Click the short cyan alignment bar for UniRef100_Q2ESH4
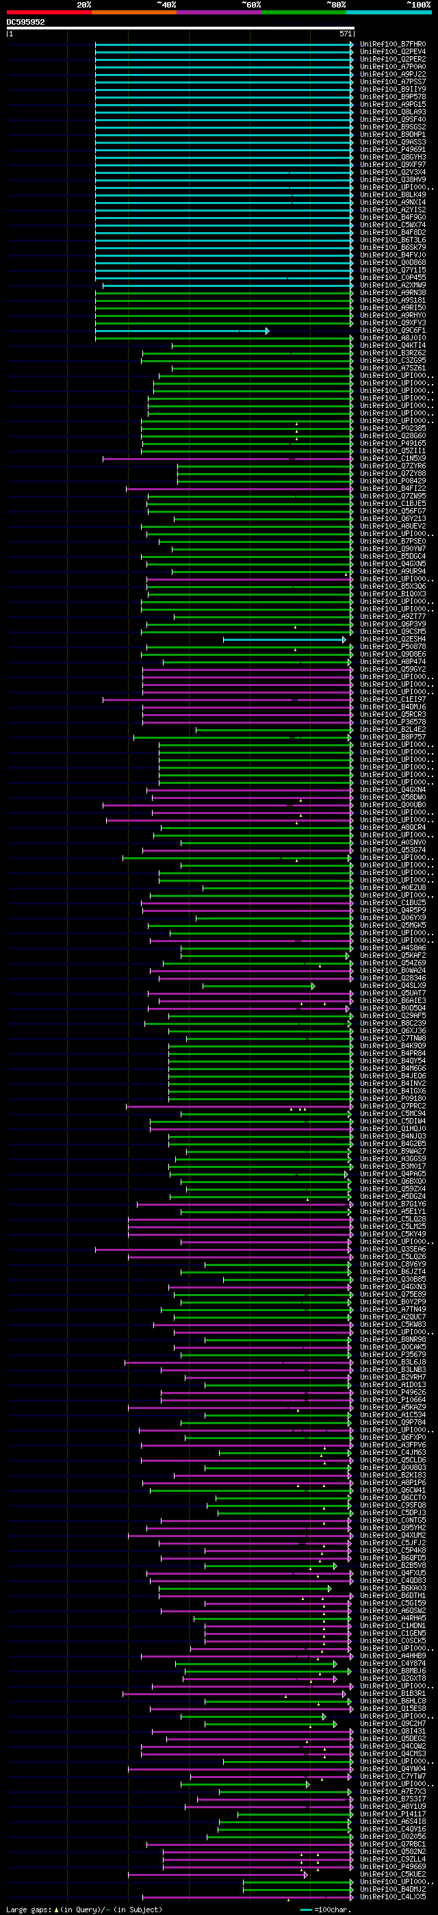 [284, 639]
